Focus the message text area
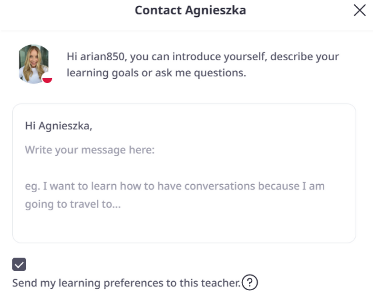The width and height of the screenshot is (373, 307). coord(184,173)
